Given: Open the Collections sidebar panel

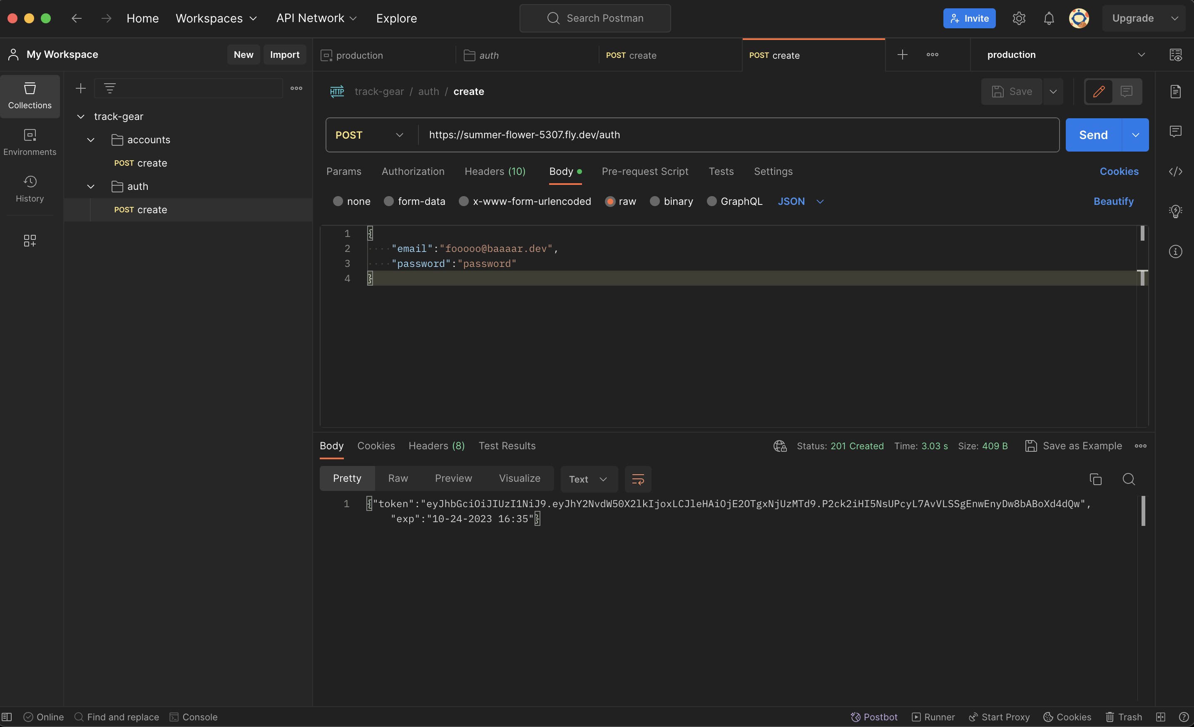Looking at the screenshot, I should [30, 96].
